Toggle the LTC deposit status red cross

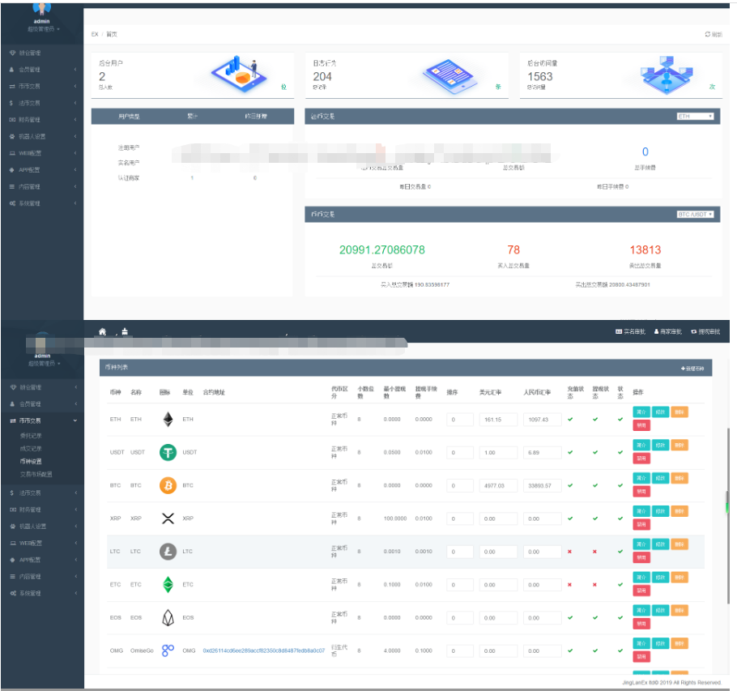click(x=569, y=552)
